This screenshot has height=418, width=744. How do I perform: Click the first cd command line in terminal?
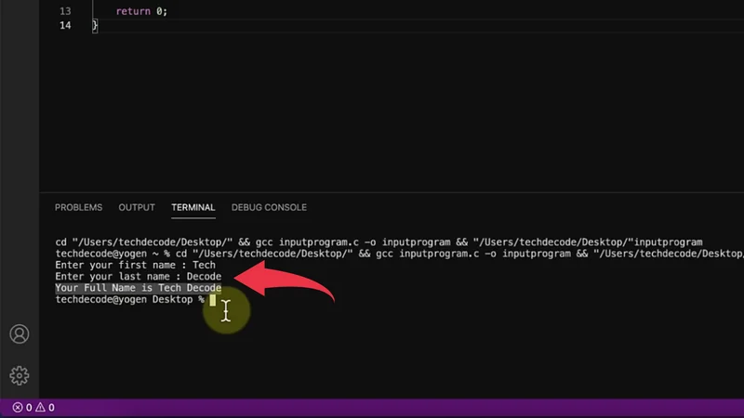[372, 242]
